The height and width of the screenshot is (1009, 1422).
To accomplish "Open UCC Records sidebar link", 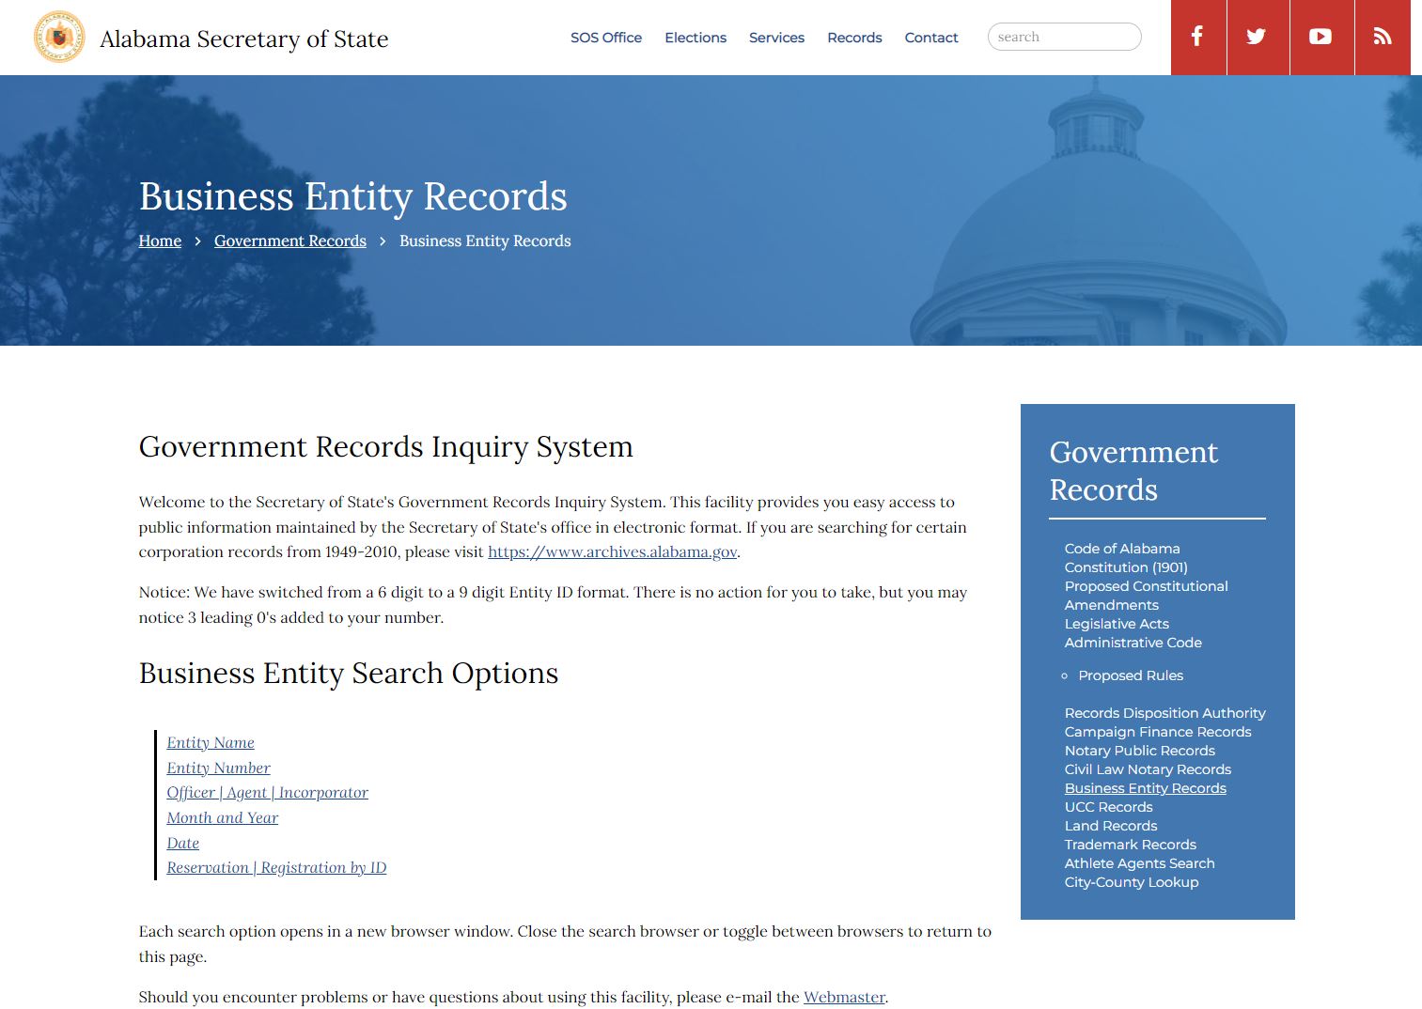I will (1109, 807).
